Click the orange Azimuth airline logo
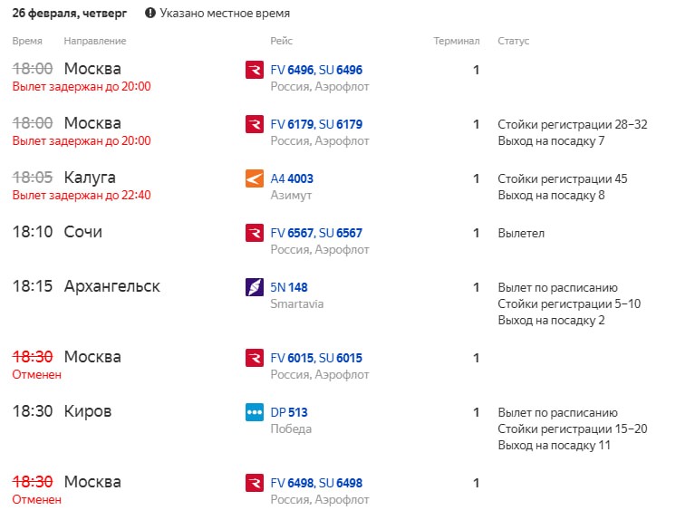 [255, 178]
